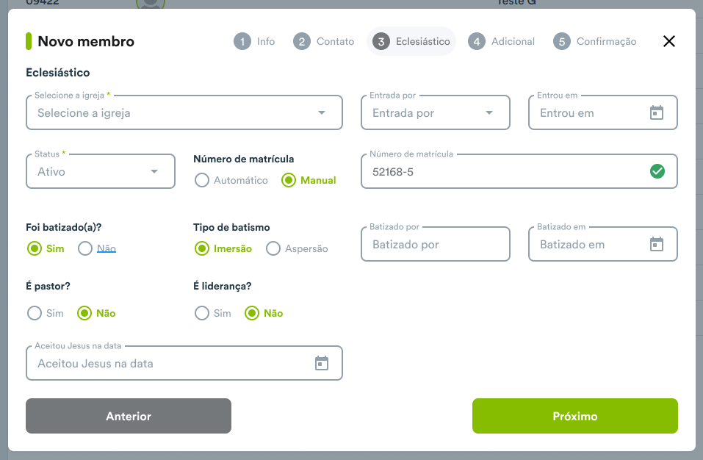Expand the Status dropdown
Image resolution: width=703 pixels, height=460 pixels.
[101, 171]
